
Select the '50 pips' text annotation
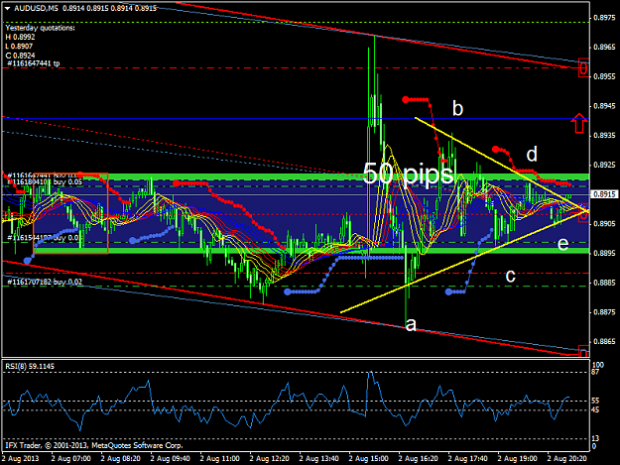[x=408, y=174]
